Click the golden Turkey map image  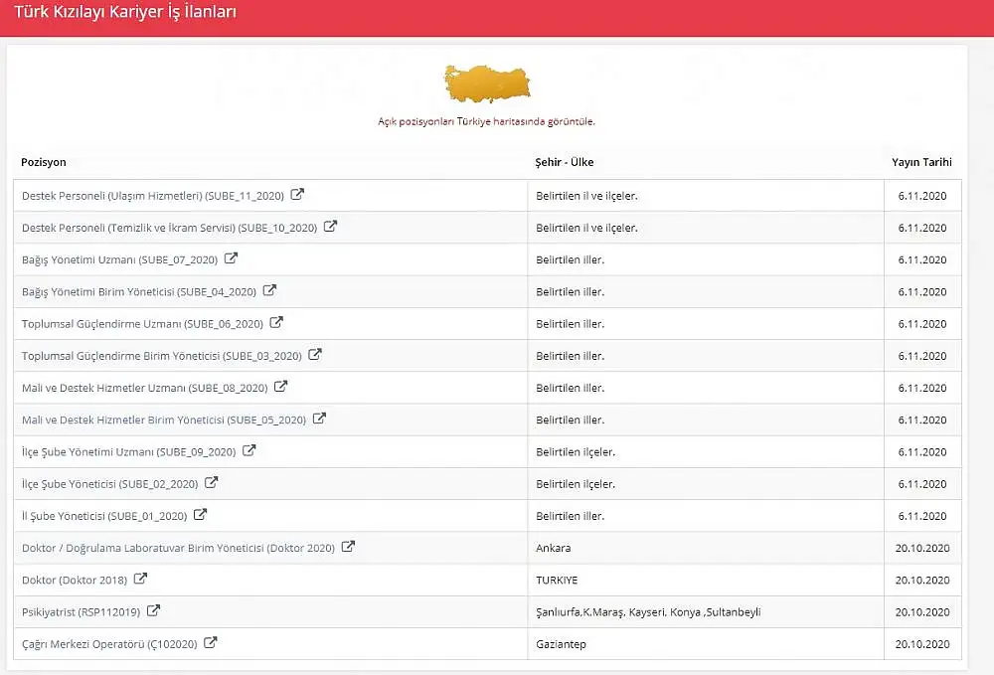487,84
